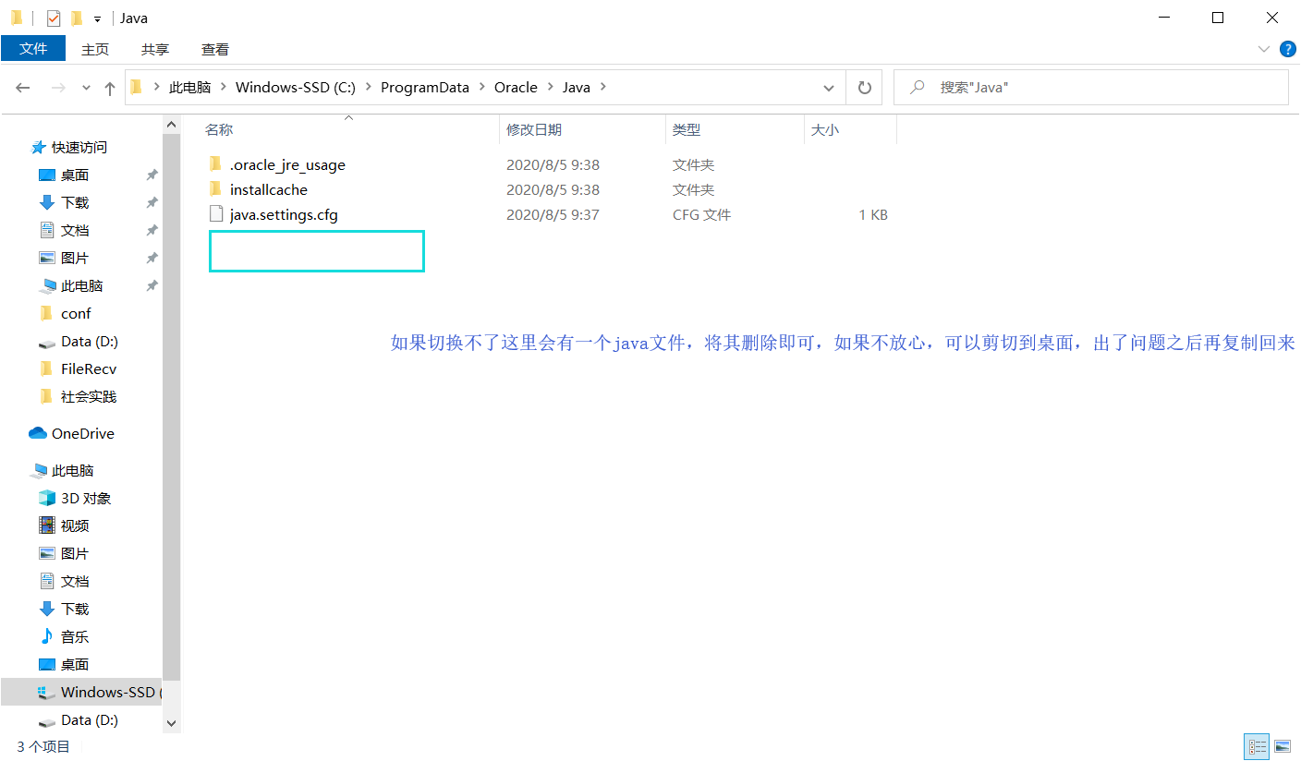Viewport: 1301px width, 761px height.
Task: Open the conf folder in sidebar
Action: (76, 313)
